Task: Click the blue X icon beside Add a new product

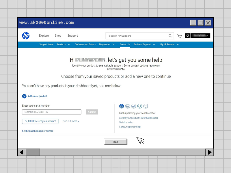Action: point(24,96)
